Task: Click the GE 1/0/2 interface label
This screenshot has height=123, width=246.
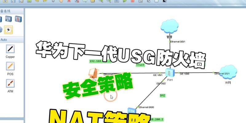Action: (161, 83)
